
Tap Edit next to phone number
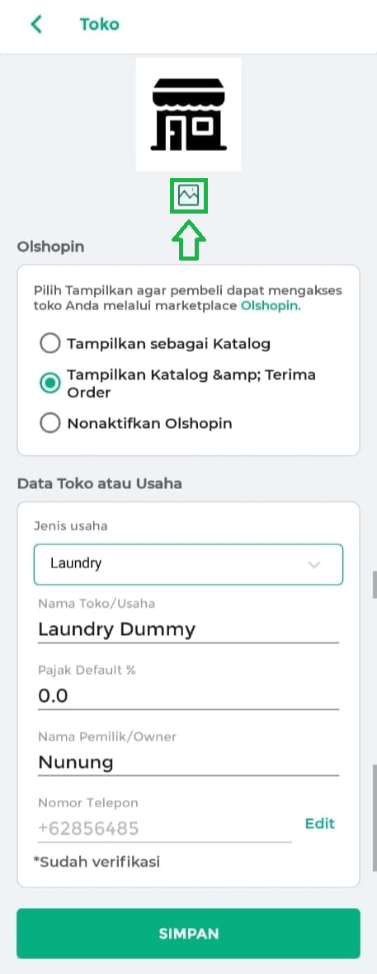(x=320, y=824)
